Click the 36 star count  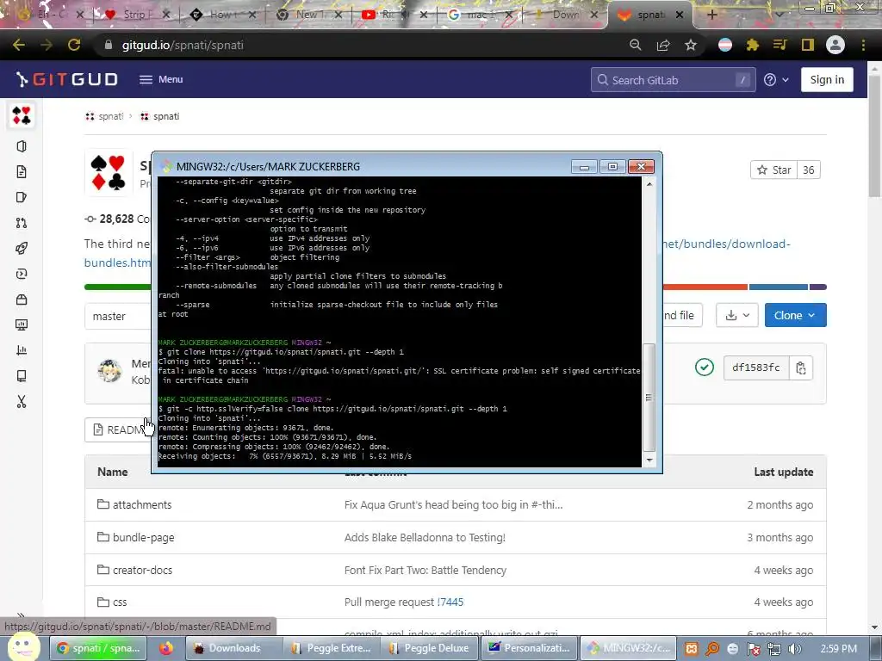[808, 170]
